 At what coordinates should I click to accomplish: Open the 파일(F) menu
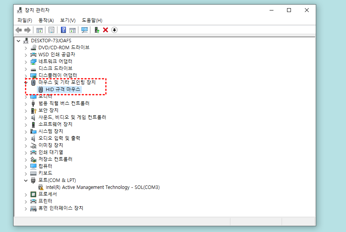(x=25, y=20)
